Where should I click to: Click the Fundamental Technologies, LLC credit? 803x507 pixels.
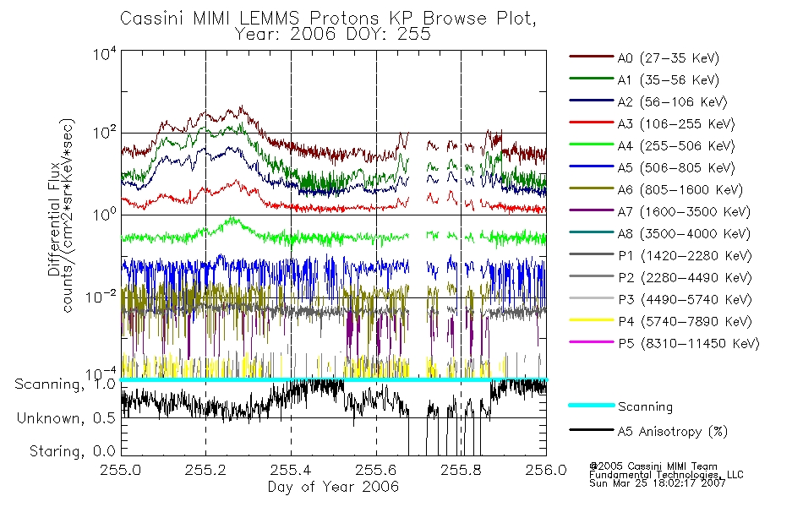tap(666, 475)
